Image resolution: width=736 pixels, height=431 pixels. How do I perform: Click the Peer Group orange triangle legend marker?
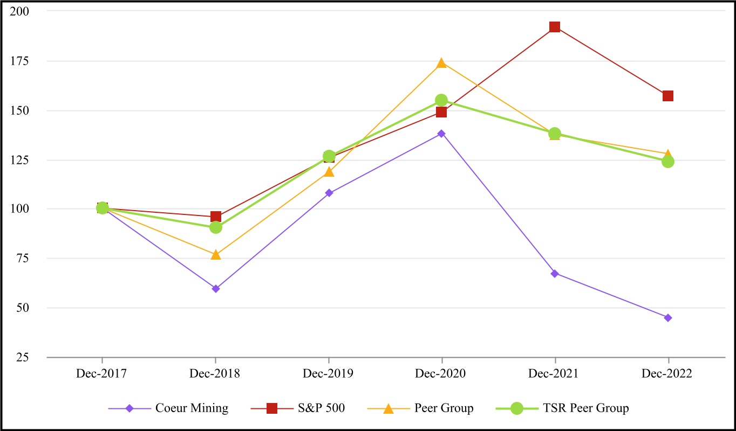[388, 408]
